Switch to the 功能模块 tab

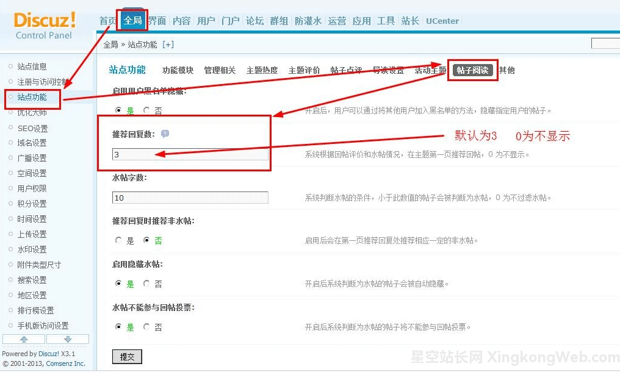(x=178, y=70)
